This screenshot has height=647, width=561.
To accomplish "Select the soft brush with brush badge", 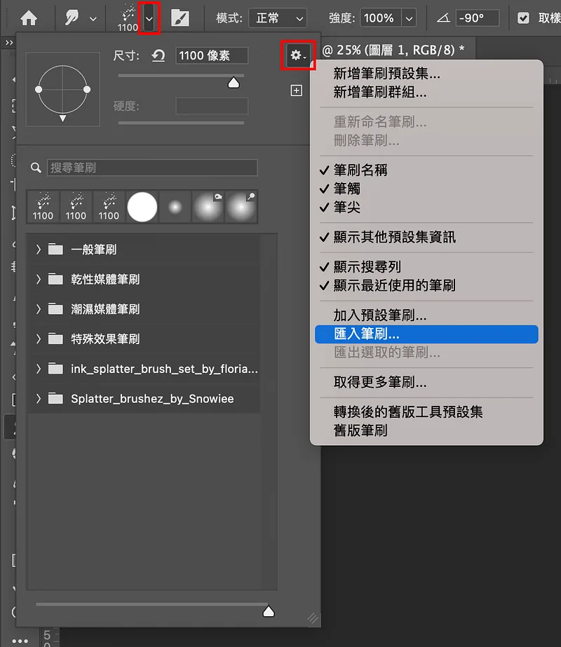I will (241, 207).
